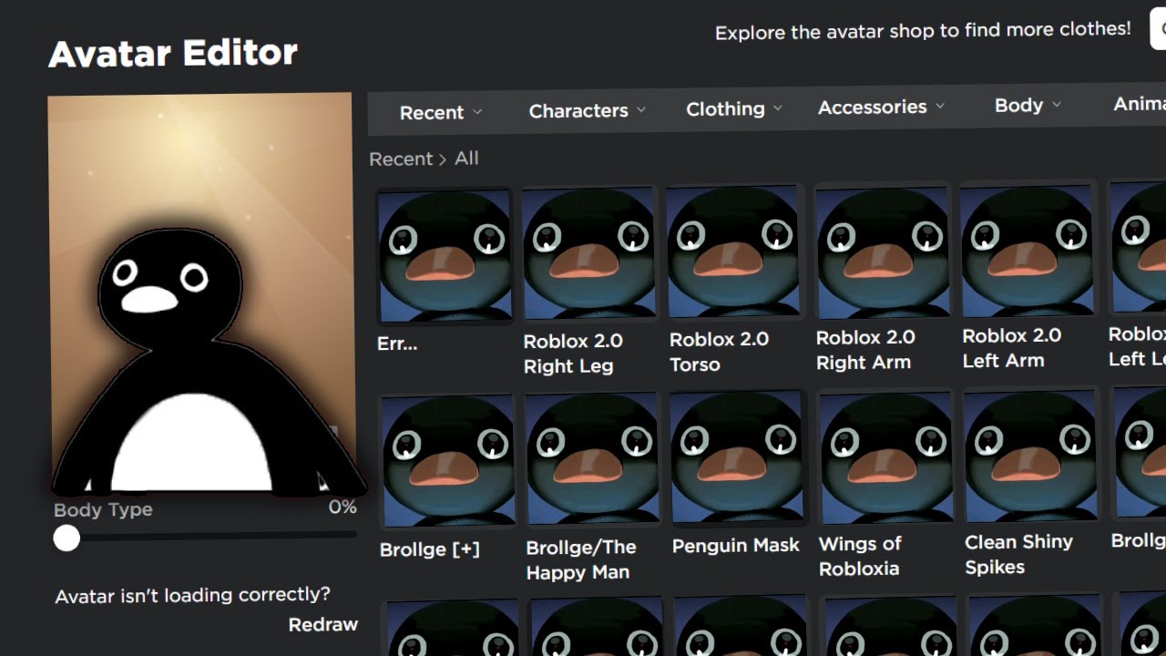
Task: Click the Avatar Editor heading
Action: point(173,54)
